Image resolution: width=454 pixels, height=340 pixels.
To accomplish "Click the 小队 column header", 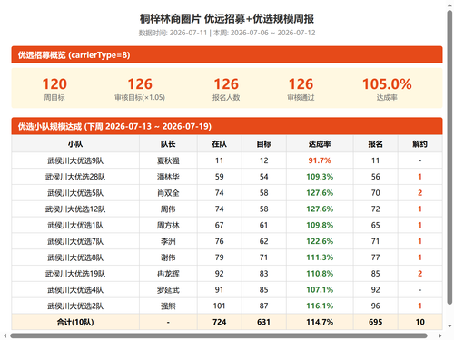I will click(75, 144).
